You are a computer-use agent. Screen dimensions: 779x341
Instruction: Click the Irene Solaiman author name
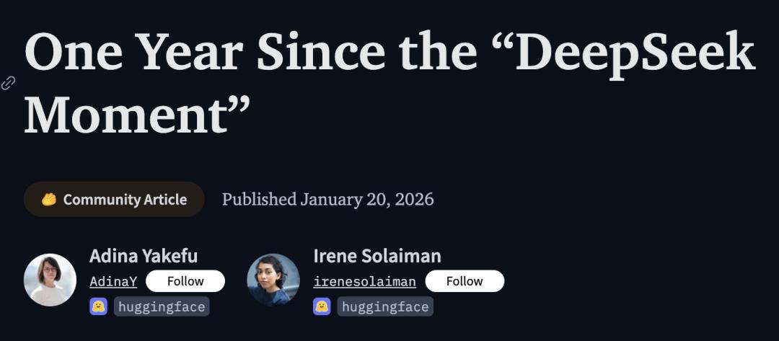coord(377,256)
